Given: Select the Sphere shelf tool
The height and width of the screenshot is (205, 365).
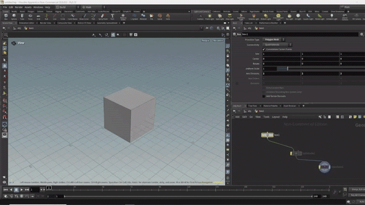Looking at the screenshot, I should pyautogui.click(x=14, y=17).
